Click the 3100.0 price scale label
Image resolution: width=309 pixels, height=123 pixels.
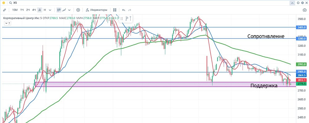pos(302,55)
